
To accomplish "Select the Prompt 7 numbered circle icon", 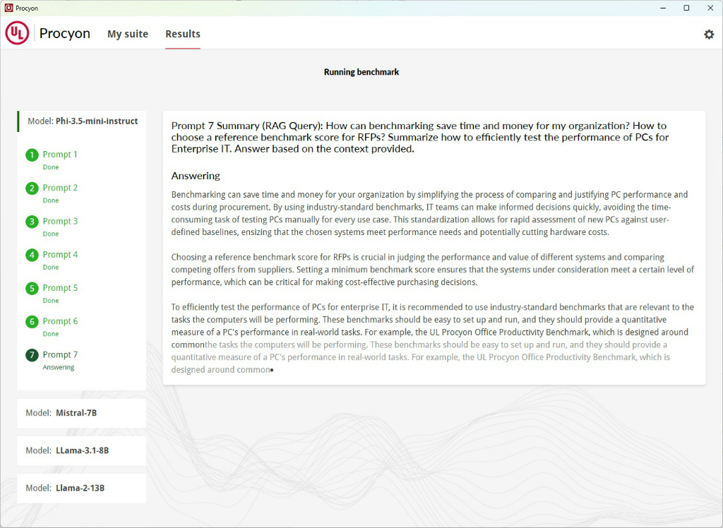I will 32,355.
